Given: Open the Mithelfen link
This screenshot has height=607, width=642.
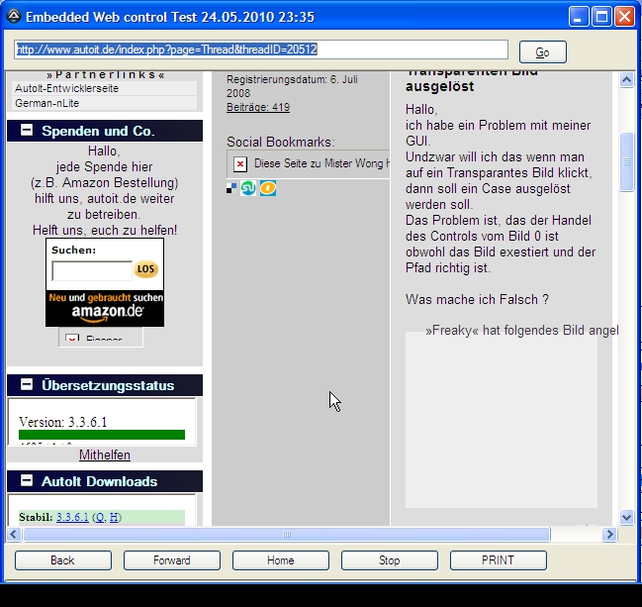Looking at the screenshot, I should [105, 455].
